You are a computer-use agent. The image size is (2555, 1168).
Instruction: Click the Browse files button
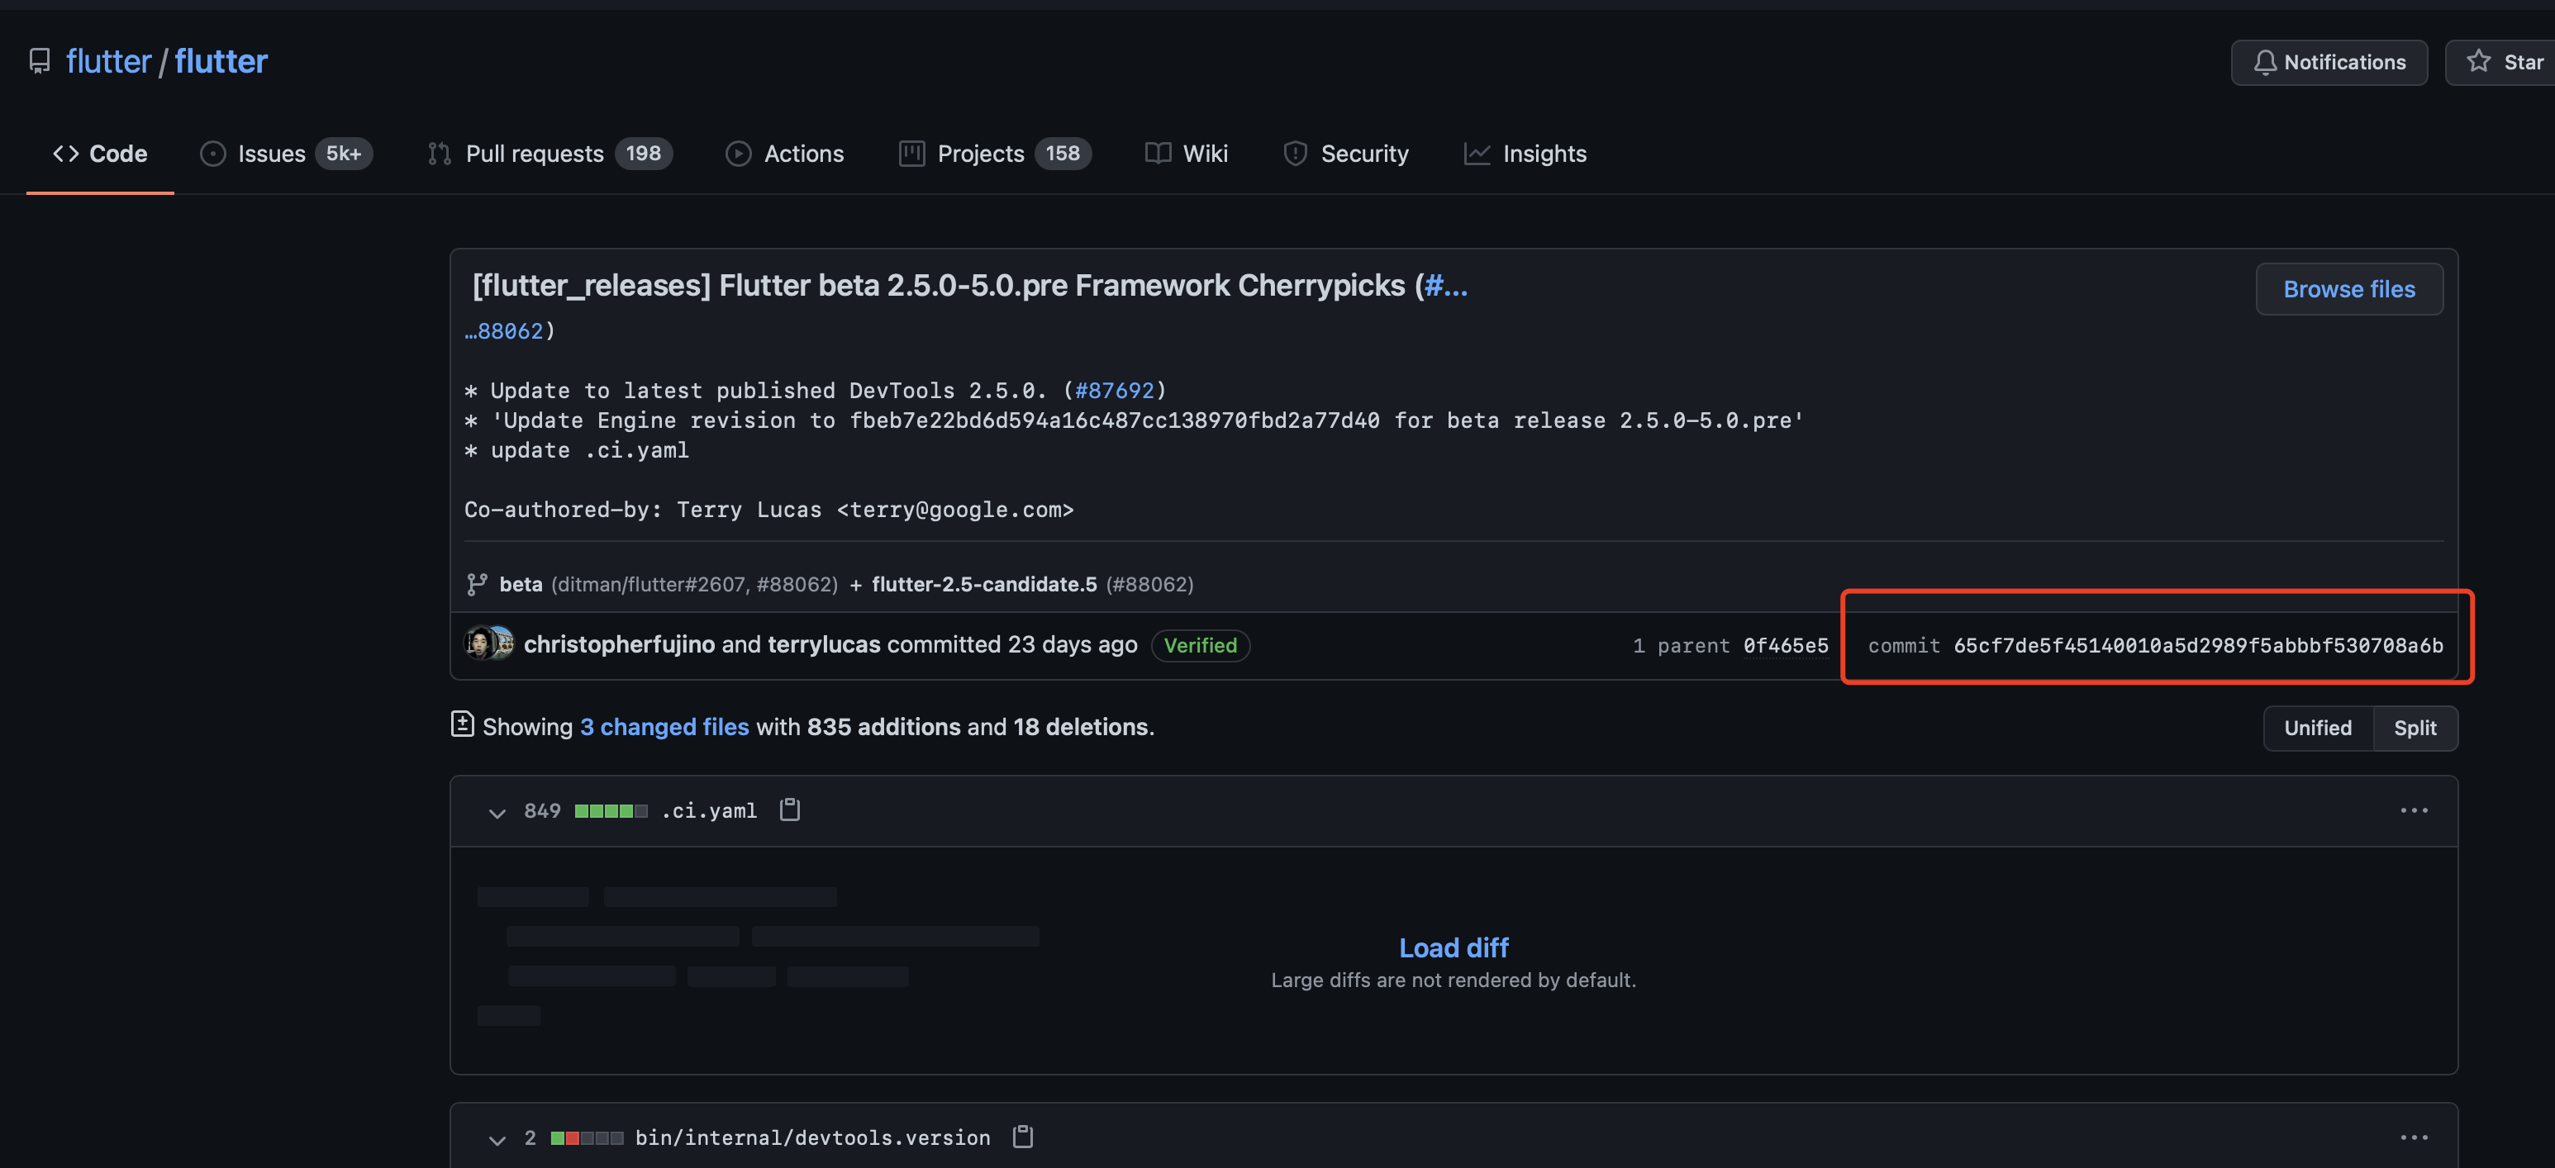click(x=2348, y=288)
